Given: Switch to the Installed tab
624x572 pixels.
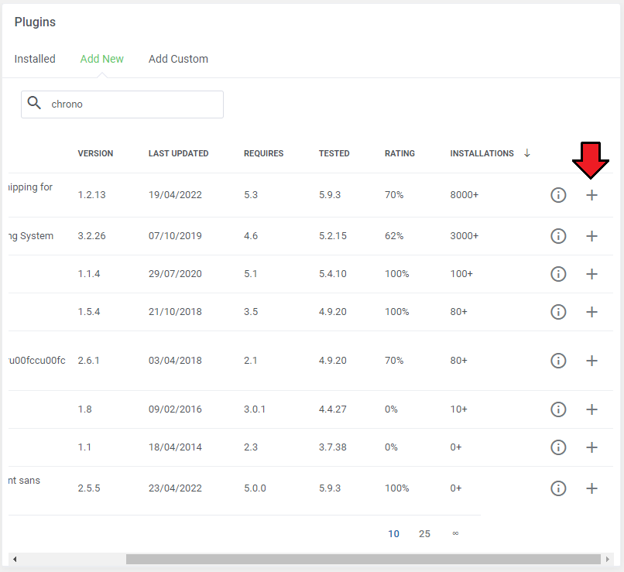Looking at the screenshot, I should (35, 59).
